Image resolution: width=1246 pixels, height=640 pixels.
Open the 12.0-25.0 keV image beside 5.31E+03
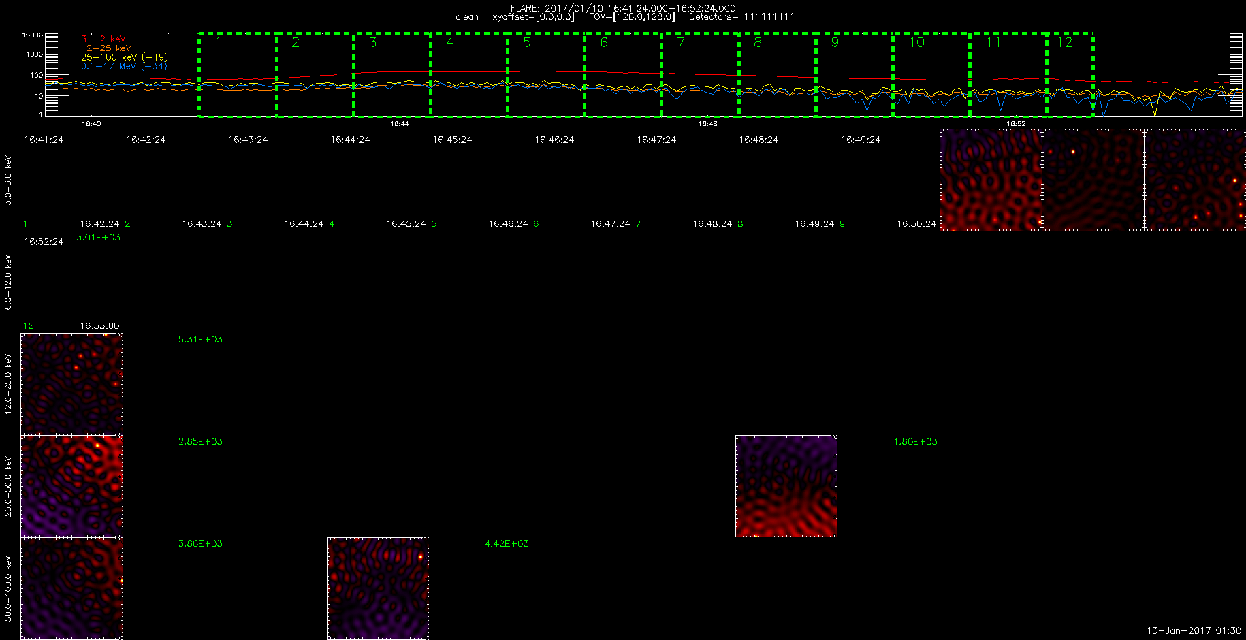(x=71, y=384)
